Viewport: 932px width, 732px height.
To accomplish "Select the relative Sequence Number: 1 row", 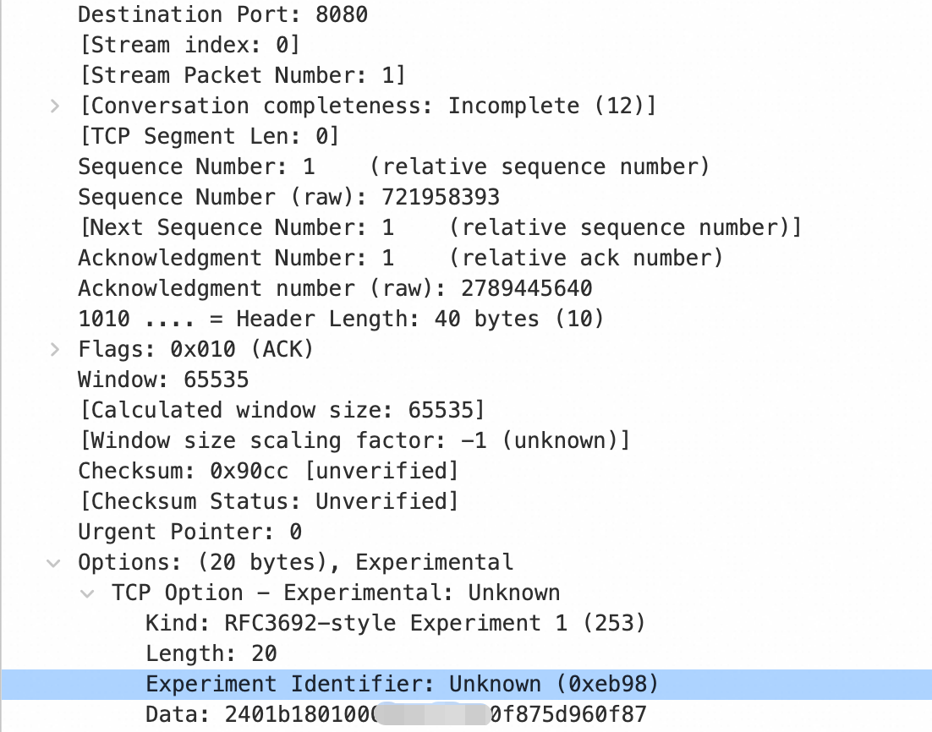I will (393, 167).
